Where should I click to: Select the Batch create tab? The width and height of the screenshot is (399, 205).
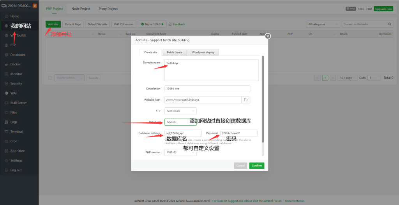(x=175, y=53)
